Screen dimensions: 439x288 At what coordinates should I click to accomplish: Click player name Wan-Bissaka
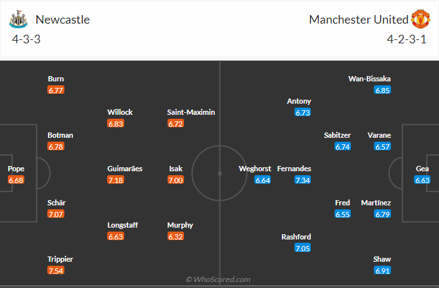tap(369, 79)
